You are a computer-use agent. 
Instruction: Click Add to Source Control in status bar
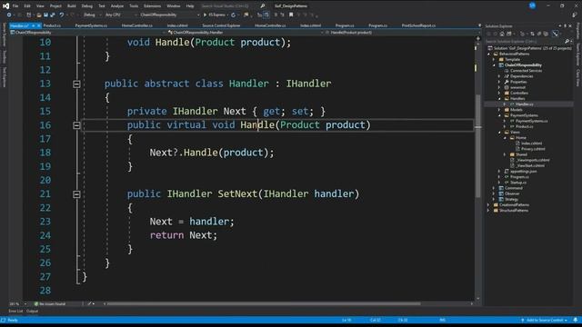click(544, 320)
